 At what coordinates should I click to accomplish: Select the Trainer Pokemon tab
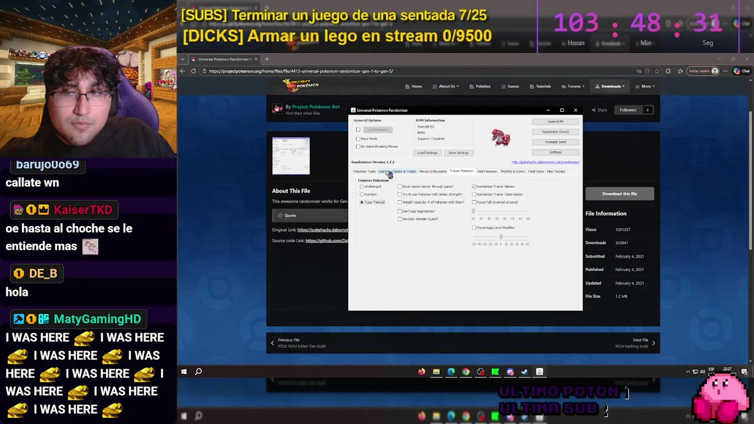click(x=461, y=171)
